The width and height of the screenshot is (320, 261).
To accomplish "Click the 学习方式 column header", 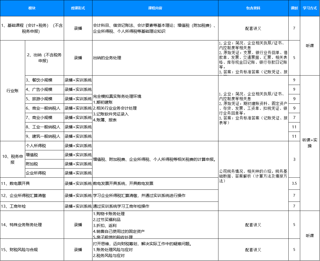I will tap(310, 8).
